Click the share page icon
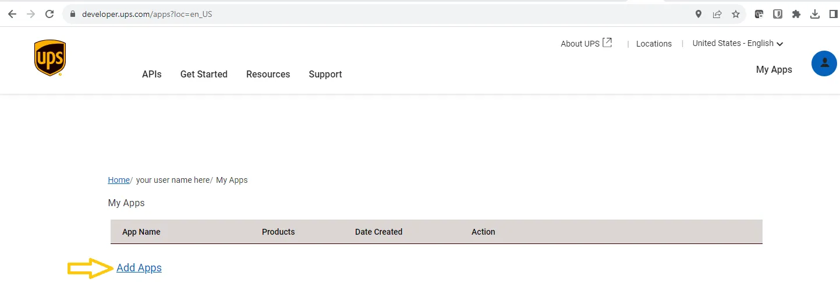The height and width of the screenshot is (290, 840). pos(717,14)
